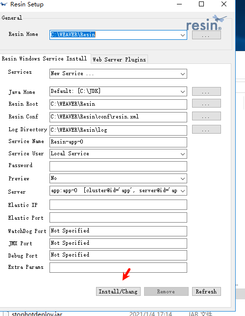The width and height of the screenshot is (245, 316).
Task: Click the Resin Conf browse button
Action: 206,116
